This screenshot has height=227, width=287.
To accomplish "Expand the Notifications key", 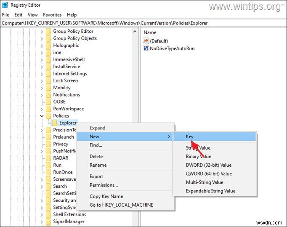I will click(42, 95).
